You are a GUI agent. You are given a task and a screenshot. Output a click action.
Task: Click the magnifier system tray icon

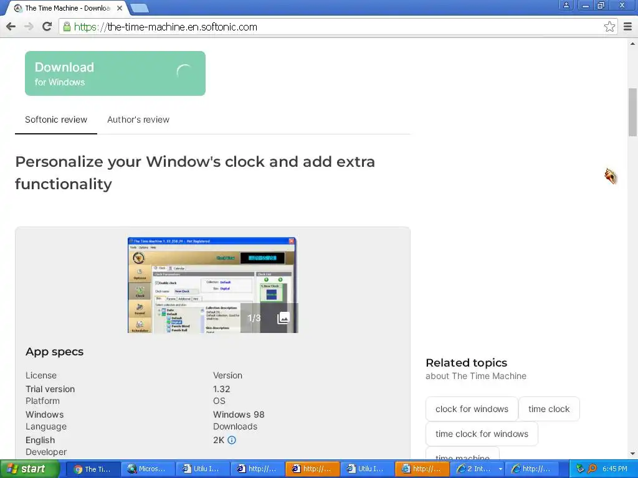tap(592, 469)
